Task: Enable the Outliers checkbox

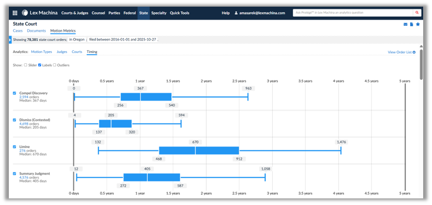Action: 54,65
